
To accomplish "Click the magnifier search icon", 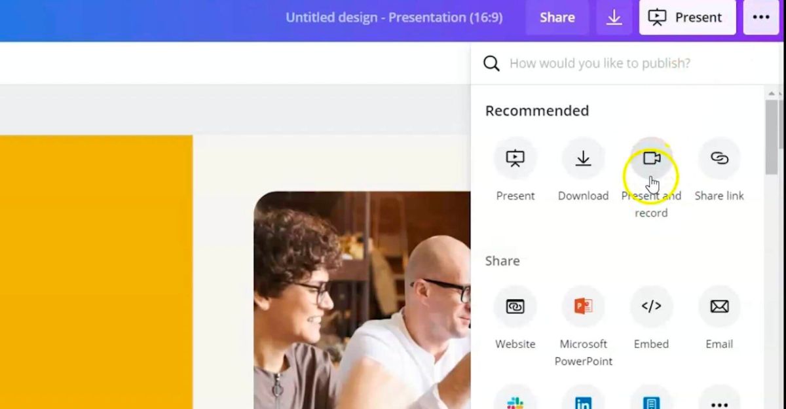I will (491, 63).
